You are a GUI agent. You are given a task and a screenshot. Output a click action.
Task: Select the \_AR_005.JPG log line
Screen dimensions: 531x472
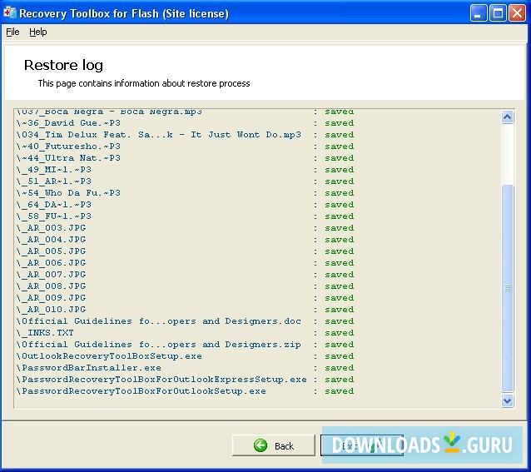point(186,251)
